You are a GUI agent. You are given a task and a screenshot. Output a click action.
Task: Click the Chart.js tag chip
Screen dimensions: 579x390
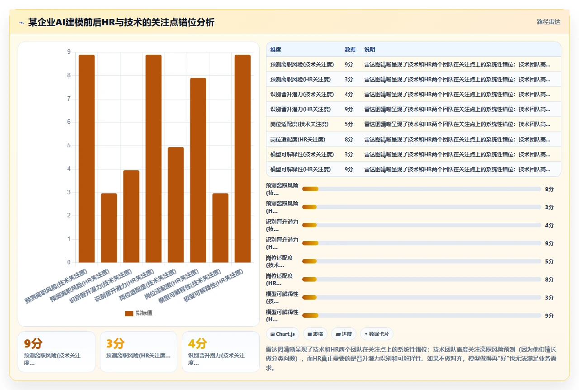282,334
